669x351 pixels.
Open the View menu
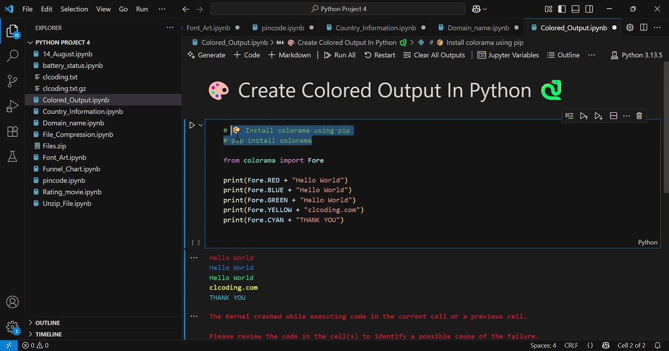tap(103, 9)
